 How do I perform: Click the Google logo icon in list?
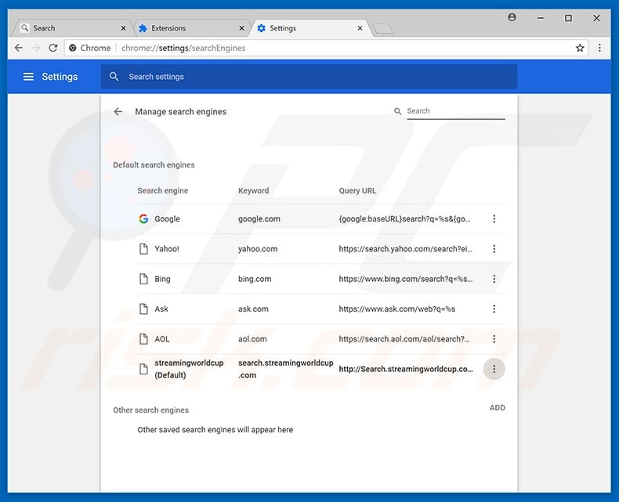pyautogui.click(x=143, y=218)
